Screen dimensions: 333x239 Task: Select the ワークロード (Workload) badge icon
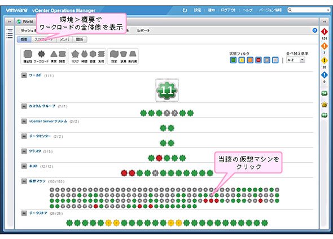click(41, 54)
